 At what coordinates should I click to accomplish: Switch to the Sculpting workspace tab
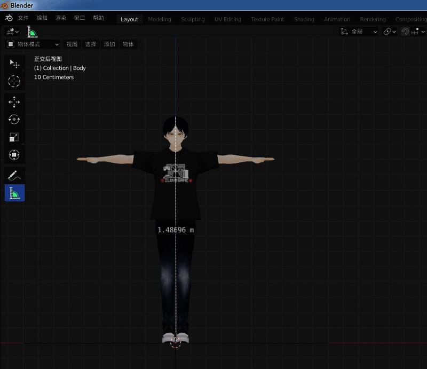tap(193, 19)
